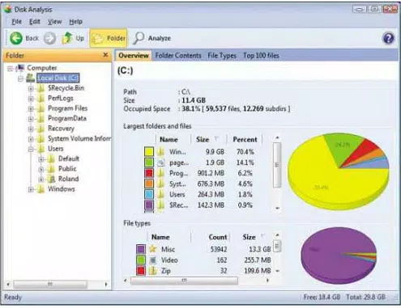Open the Edit menu
Screen dimensions: 401x308
[x=35, y=22]
